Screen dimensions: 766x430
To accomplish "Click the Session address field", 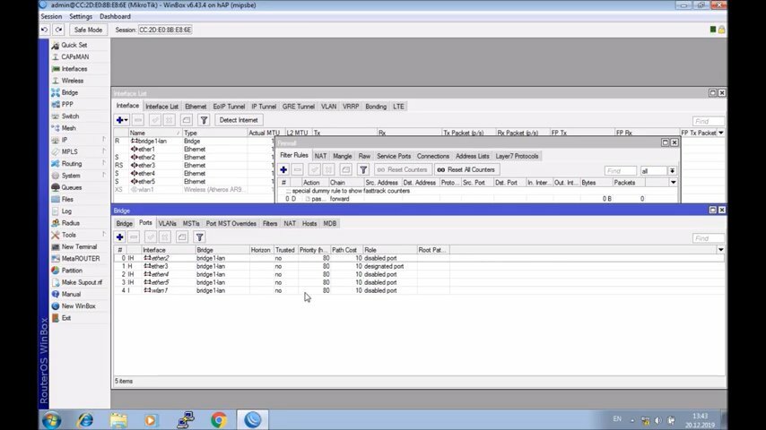I will click(x=165, y=30).
